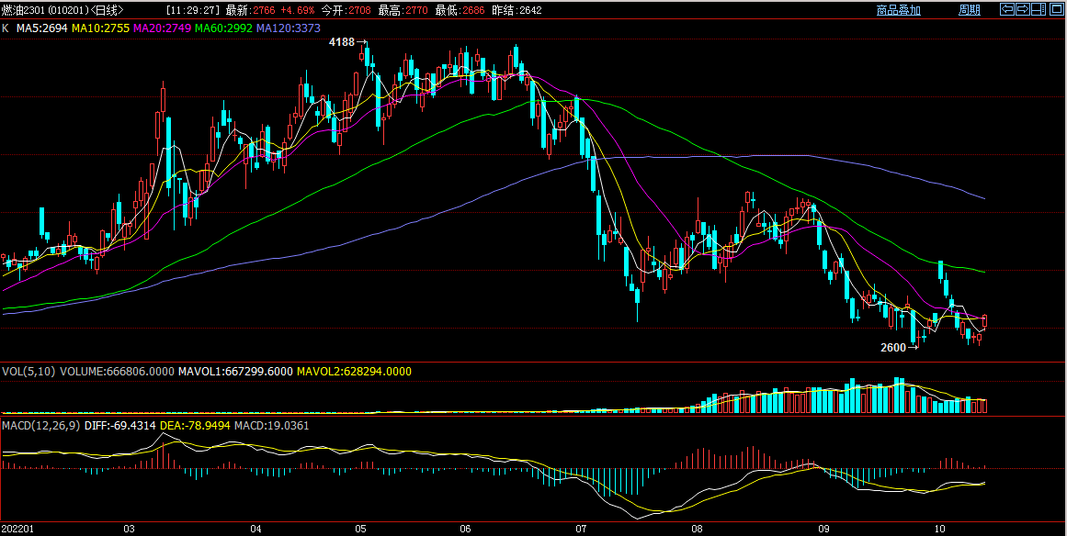
Task: Click the MAVOL1:667299.6000 value
Action: 235,372
